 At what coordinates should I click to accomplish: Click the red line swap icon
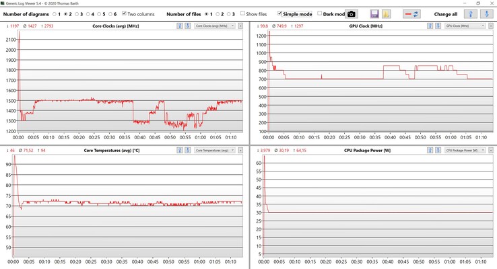click(412, 13)
